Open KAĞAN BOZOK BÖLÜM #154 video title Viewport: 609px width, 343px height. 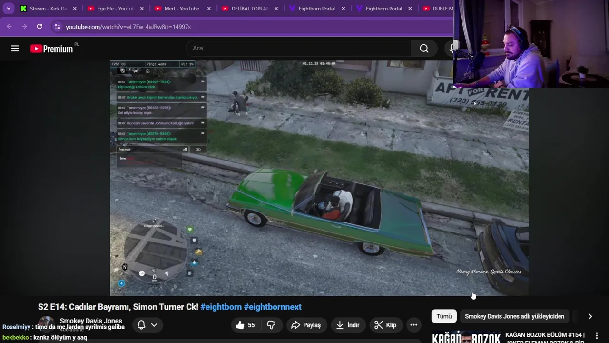coord(545,338)
